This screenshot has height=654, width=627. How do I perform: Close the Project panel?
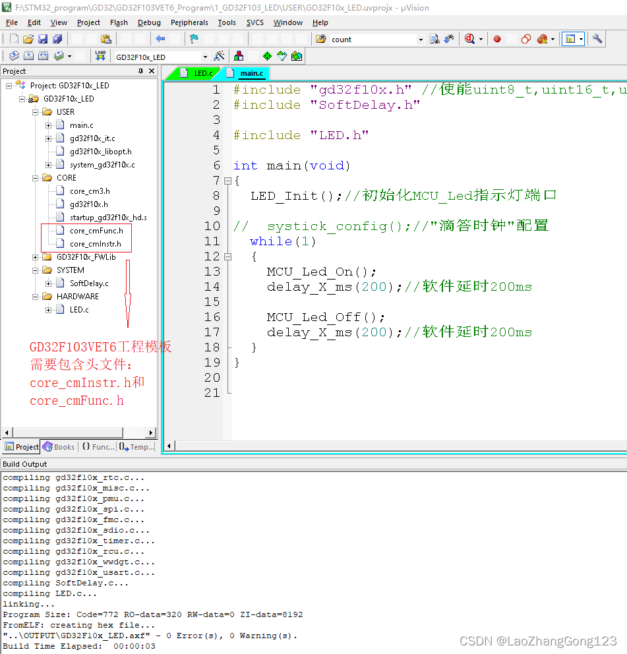152,71
